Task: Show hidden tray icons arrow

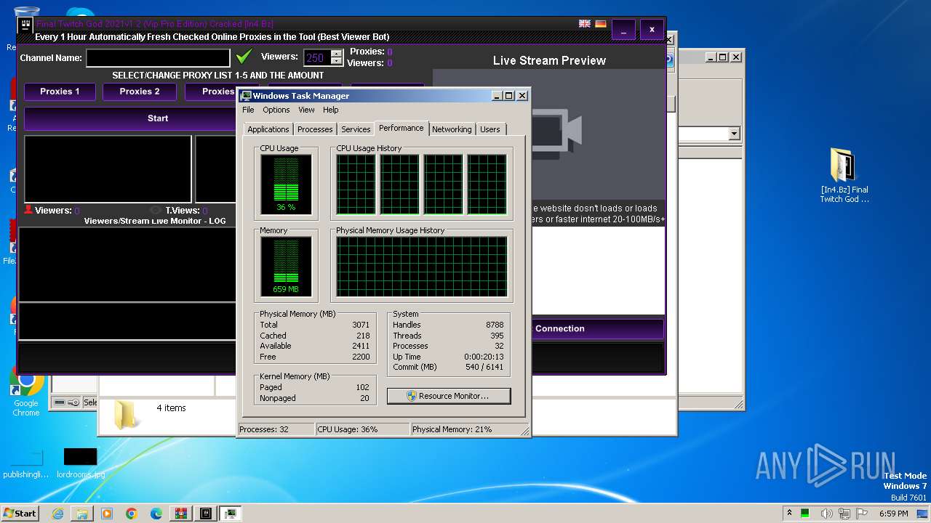Action: [x=789, y=514]
